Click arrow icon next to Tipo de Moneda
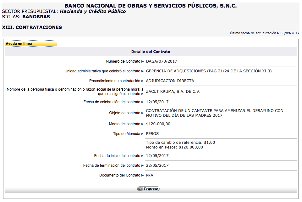The image size is (302, 202). (142, 134)
